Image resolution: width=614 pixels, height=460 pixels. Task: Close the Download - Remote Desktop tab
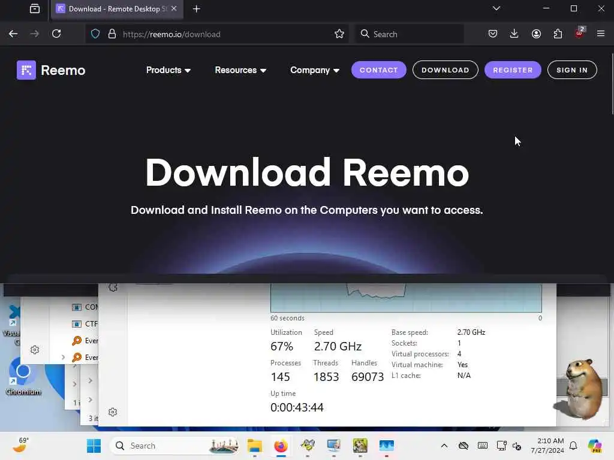point(174,8)
